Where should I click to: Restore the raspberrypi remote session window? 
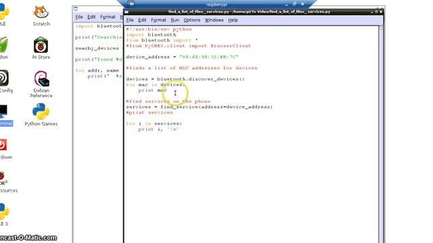tap(294, 4)
